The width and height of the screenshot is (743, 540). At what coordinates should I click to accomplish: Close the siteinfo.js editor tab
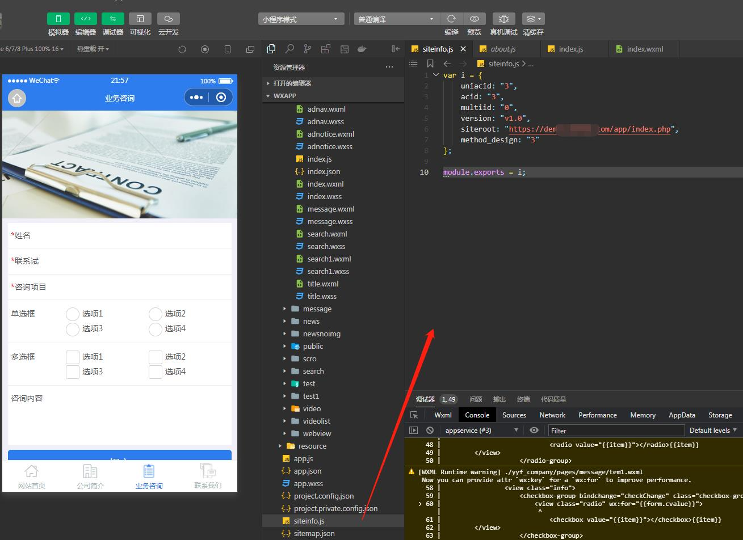463,49
